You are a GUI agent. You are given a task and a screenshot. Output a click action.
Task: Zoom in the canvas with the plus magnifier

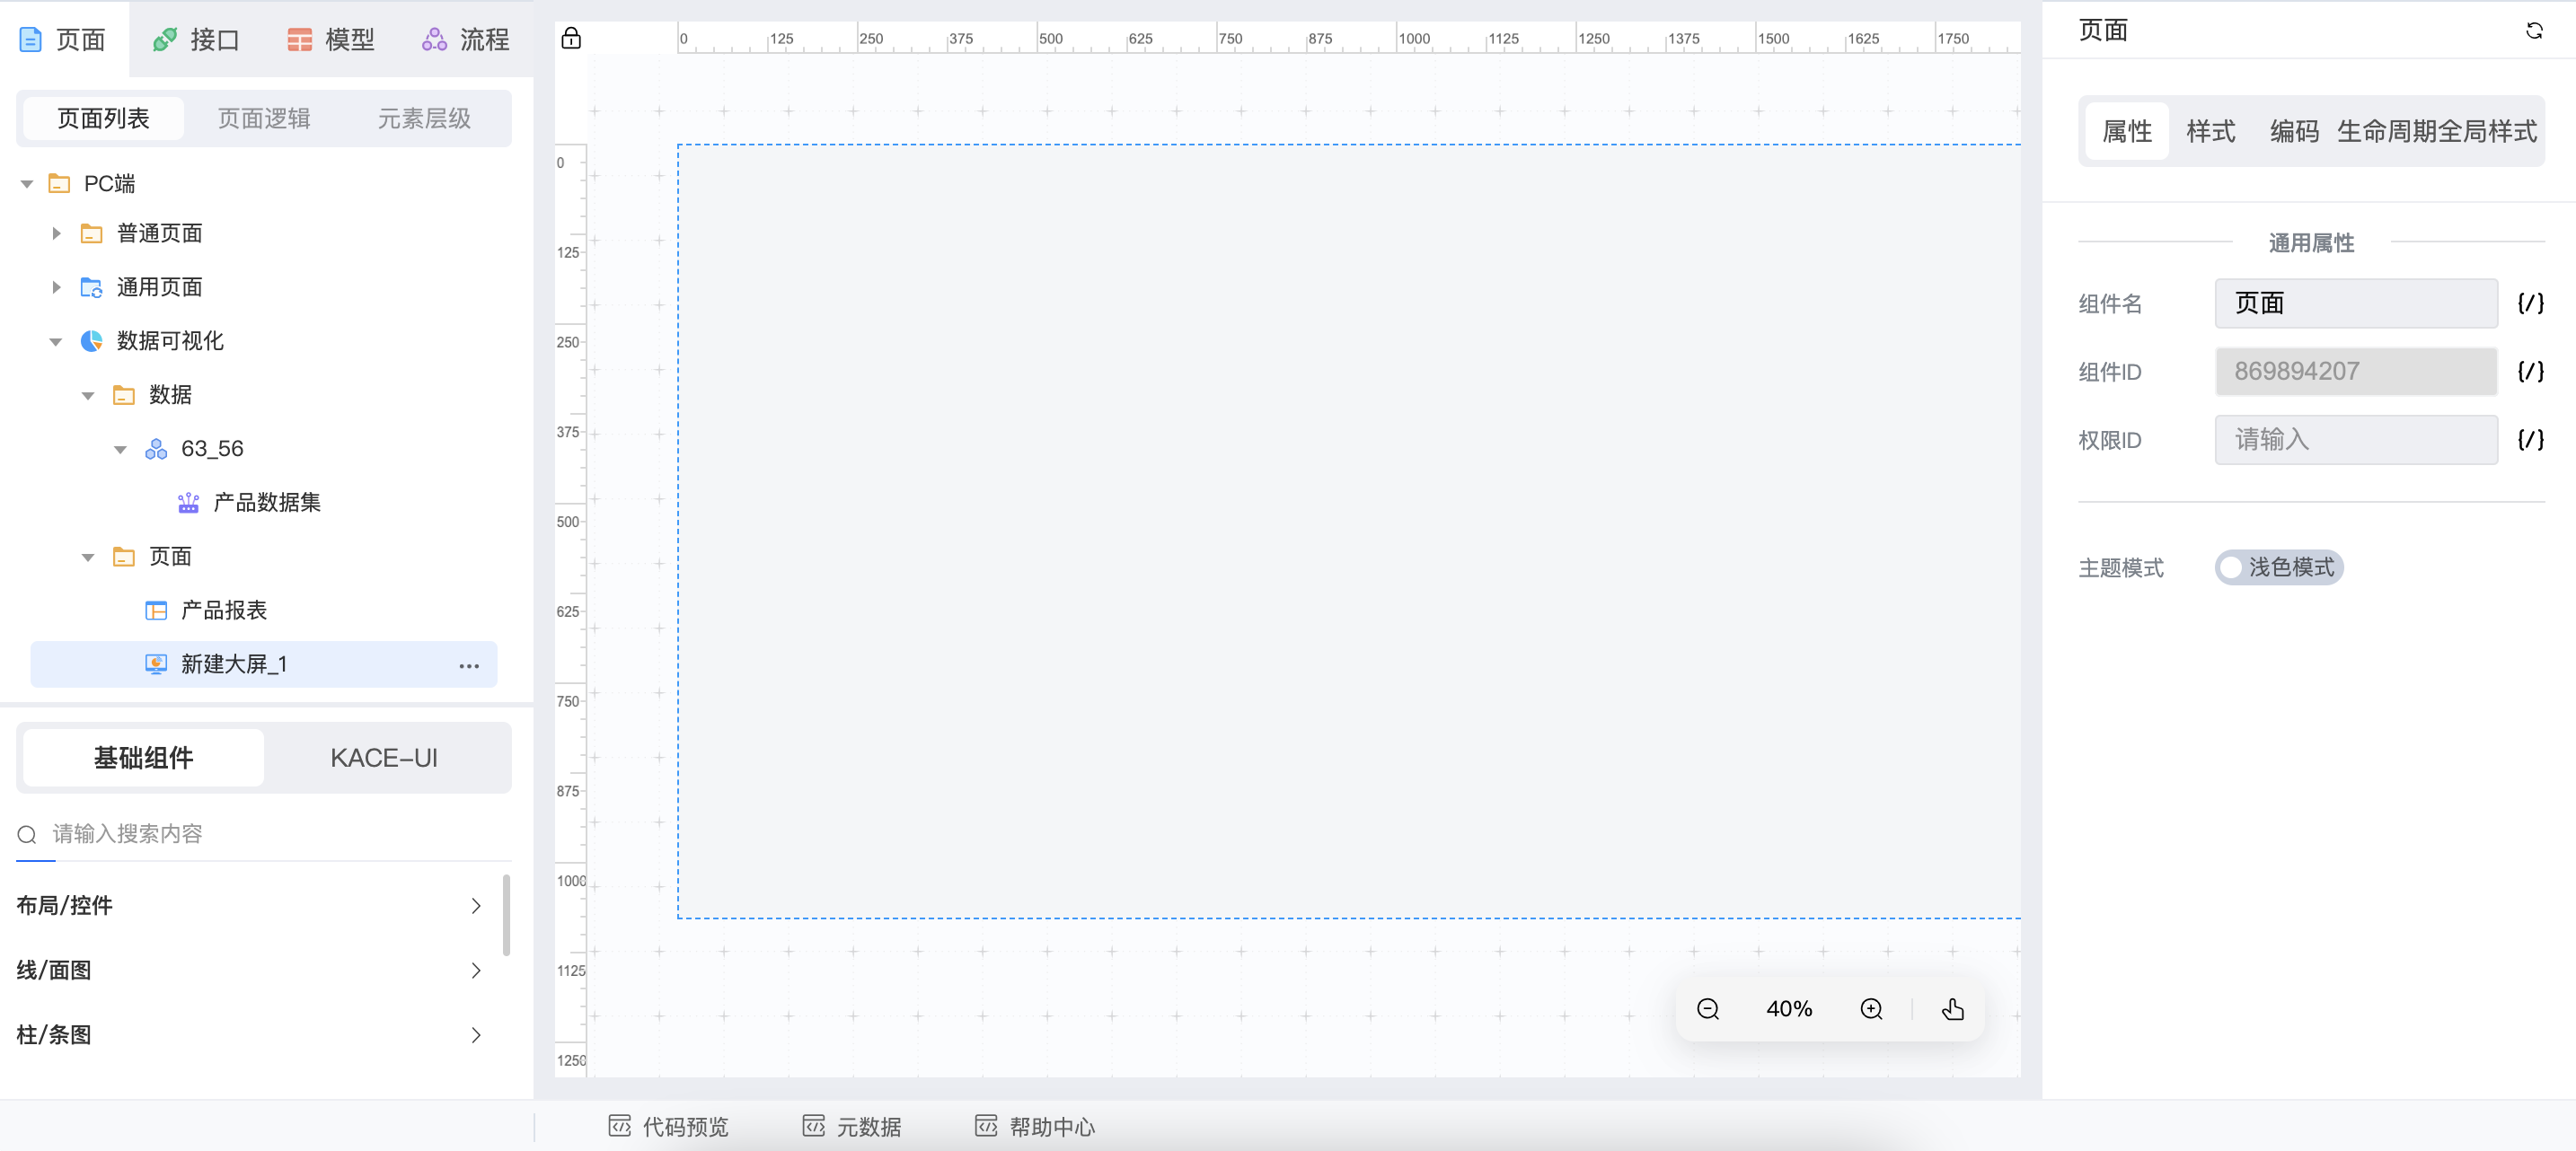1871,1009
